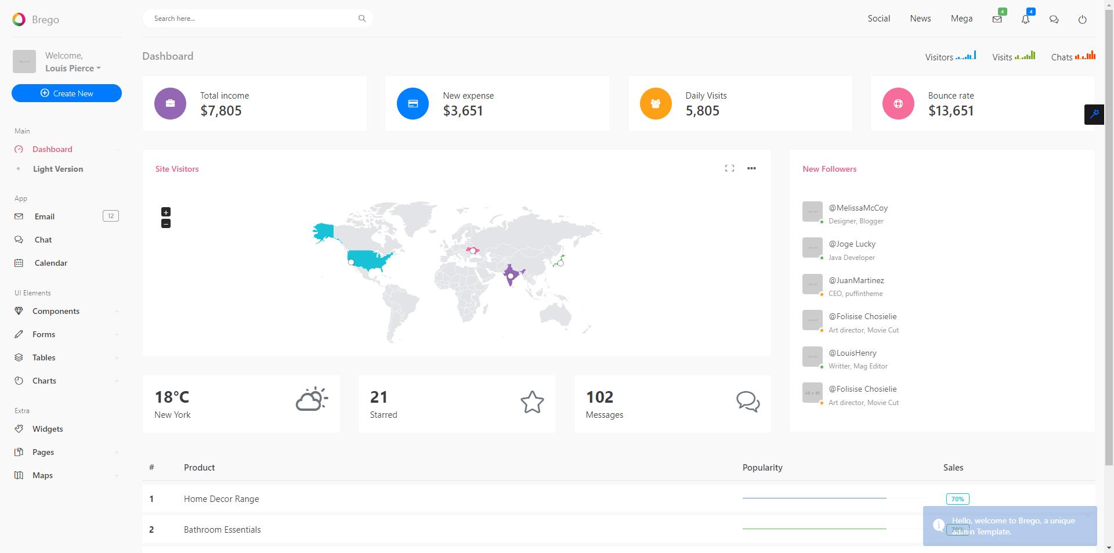Screen dimensions: 1114x553
Task: Click the 70% sales badge for Home Decor
Action: click(957, 499)
